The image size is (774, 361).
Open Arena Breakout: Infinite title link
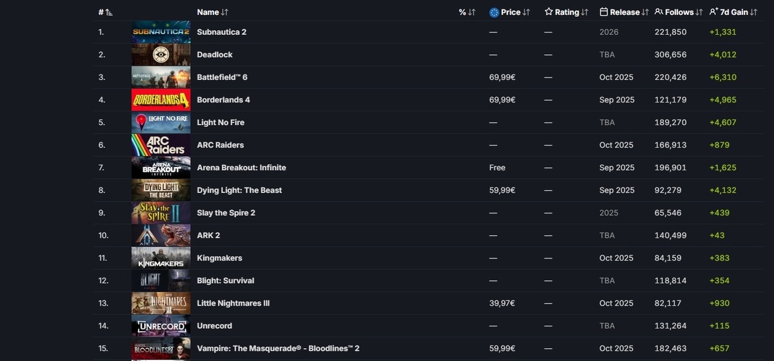click(241, 168)
